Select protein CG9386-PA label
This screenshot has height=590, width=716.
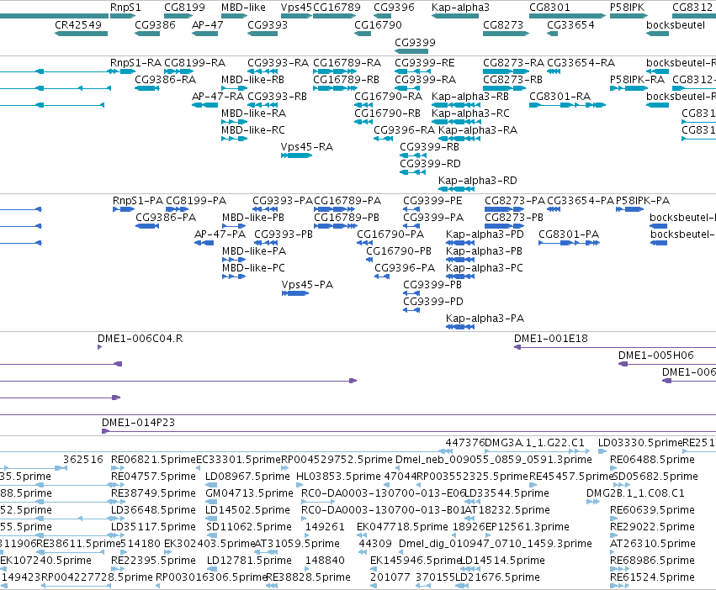(166, 218)
